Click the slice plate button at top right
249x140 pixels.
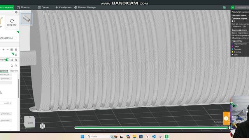tap(242, 7)
